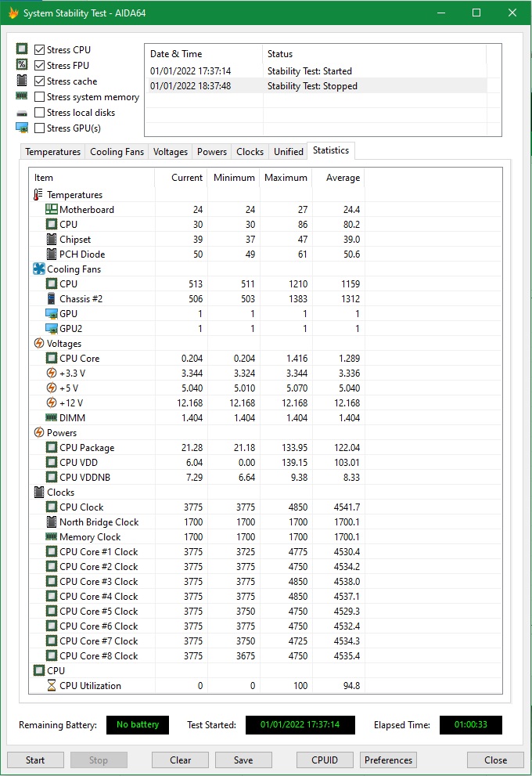Enable the Stress system memory checkbox

point(40,96)
